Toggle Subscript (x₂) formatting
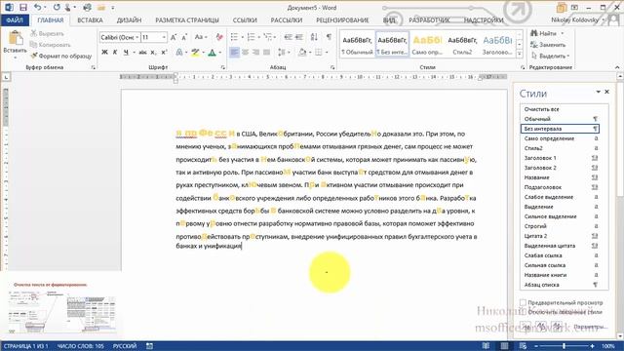Image resolution: width=624 pixels, height=351 pixels. click(153, 52)
